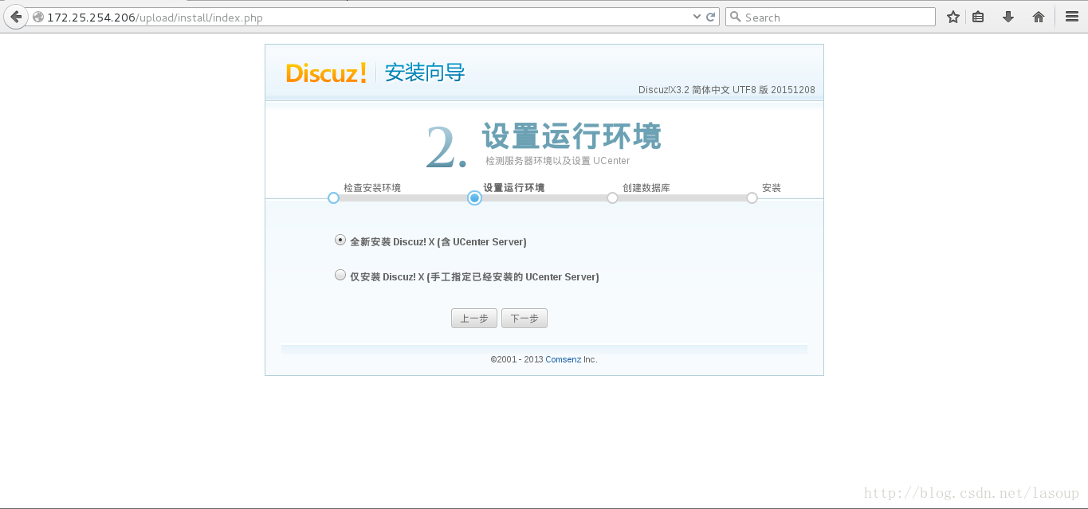Click the ©2001 - 2013 copyright text

click(x=517, y=360)
